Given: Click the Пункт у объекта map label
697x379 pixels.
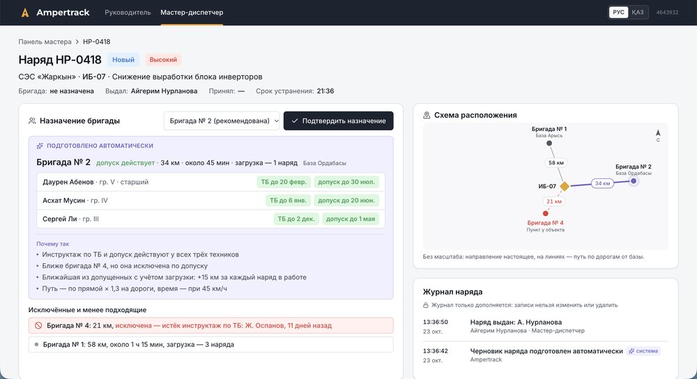Looking at the screenshot, I should 546,230.
